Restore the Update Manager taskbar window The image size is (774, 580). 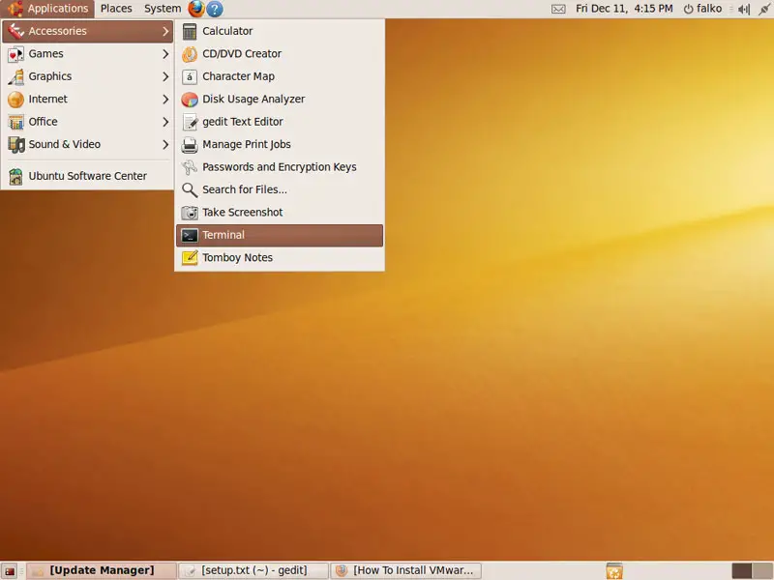tap(102, 571)
